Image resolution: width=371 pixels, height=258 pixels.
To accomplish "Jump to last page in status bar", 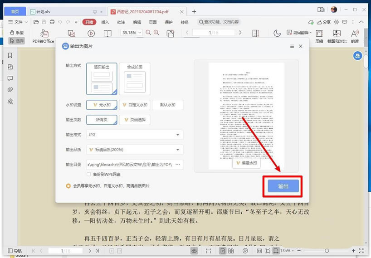I will click(x=98, y=251).
